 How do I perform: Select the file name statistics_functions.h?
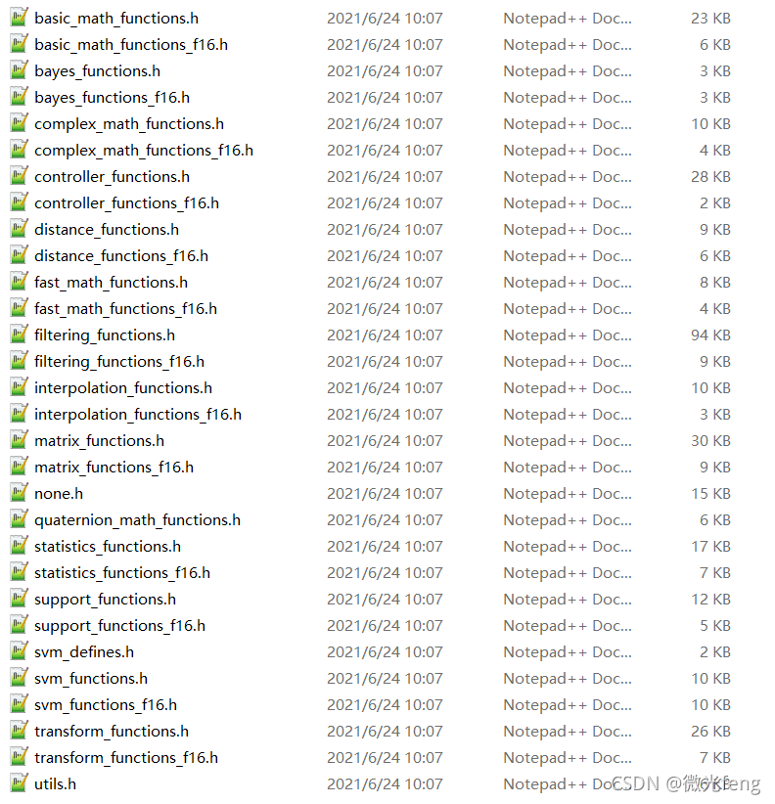point(108,547)
